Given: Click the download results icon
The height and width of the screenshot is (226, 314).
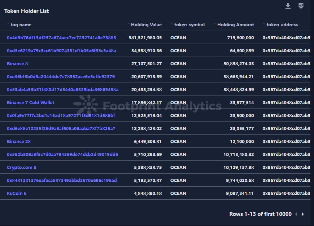Looking at the screenshot, I should pos(288,6).
